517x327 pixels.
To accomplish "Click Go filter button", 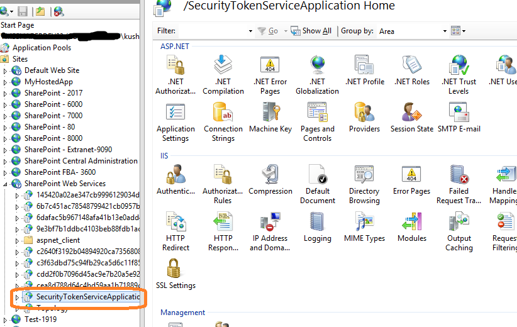I will pos(268,31).
